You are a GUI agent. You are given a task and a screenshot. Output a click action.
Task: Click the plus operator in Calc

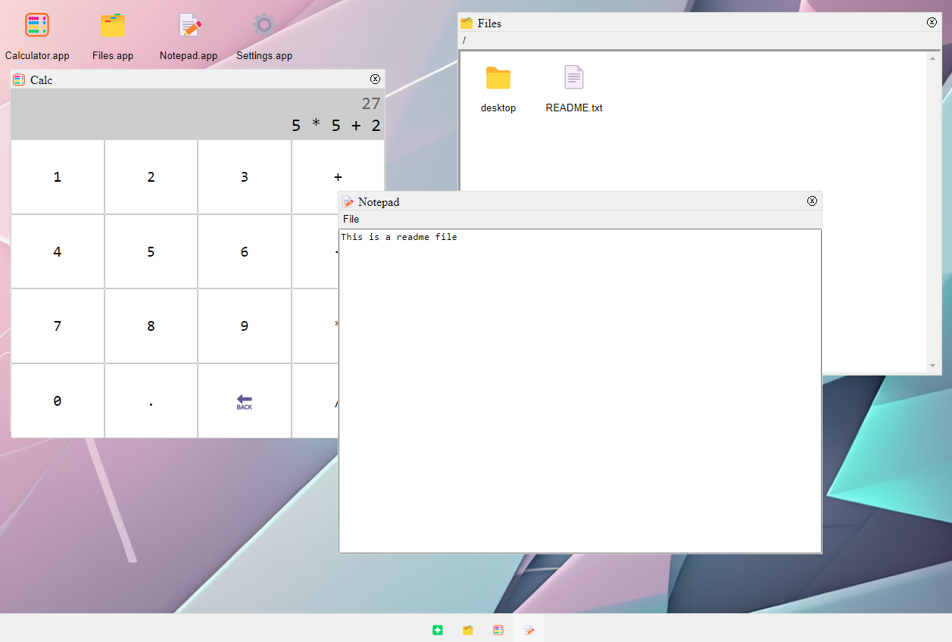click(338, 177)
